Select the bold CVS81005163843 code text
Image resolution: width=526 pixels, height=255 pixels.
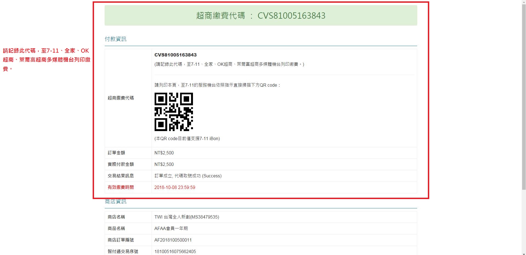click(x=175, y=55)
